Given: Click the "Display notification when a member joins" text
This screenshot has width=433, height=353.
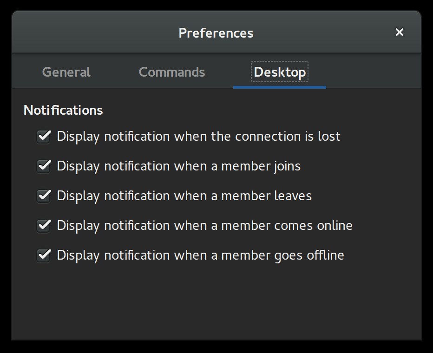Looking at the screenshot, I should 179,166.
